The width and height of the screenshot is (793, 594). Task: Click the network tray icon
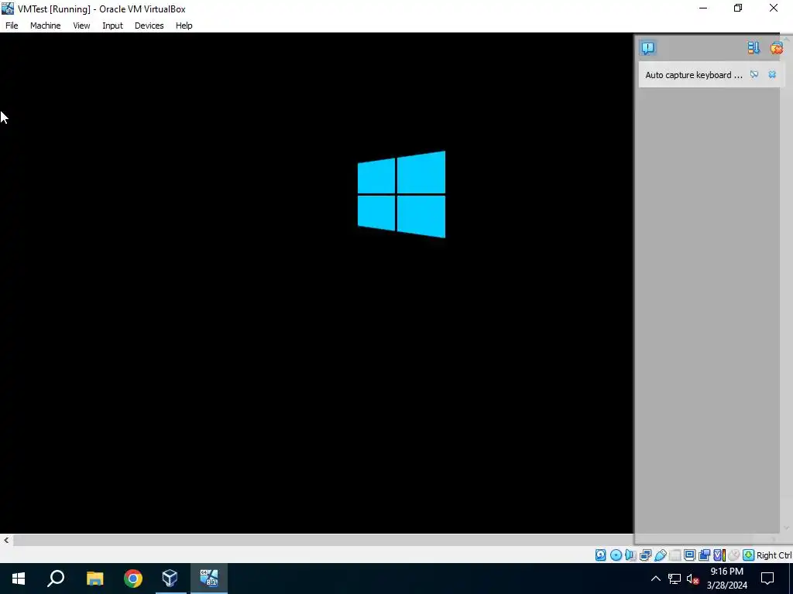675,579
